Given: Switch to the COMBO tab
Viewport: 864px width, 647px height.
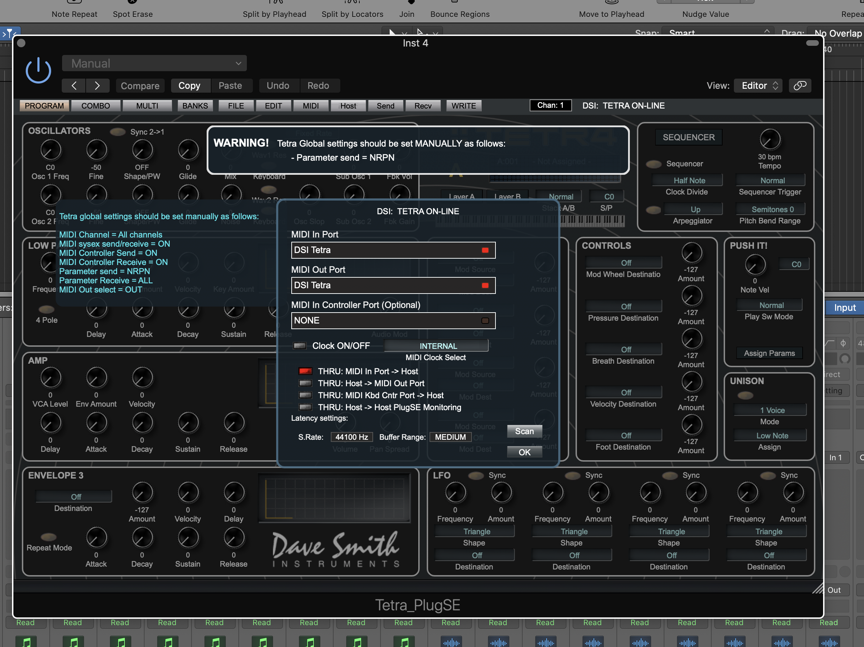Looking at the screenshot, I should pos(95,106).
